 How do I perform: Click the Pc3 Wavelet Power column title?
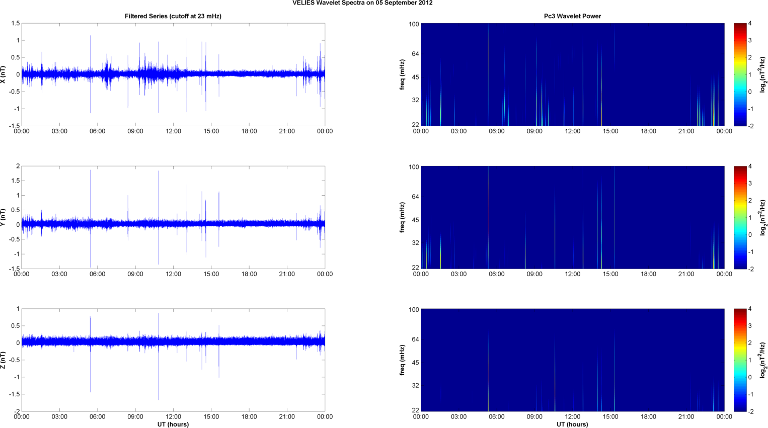[x=572, y=16]
